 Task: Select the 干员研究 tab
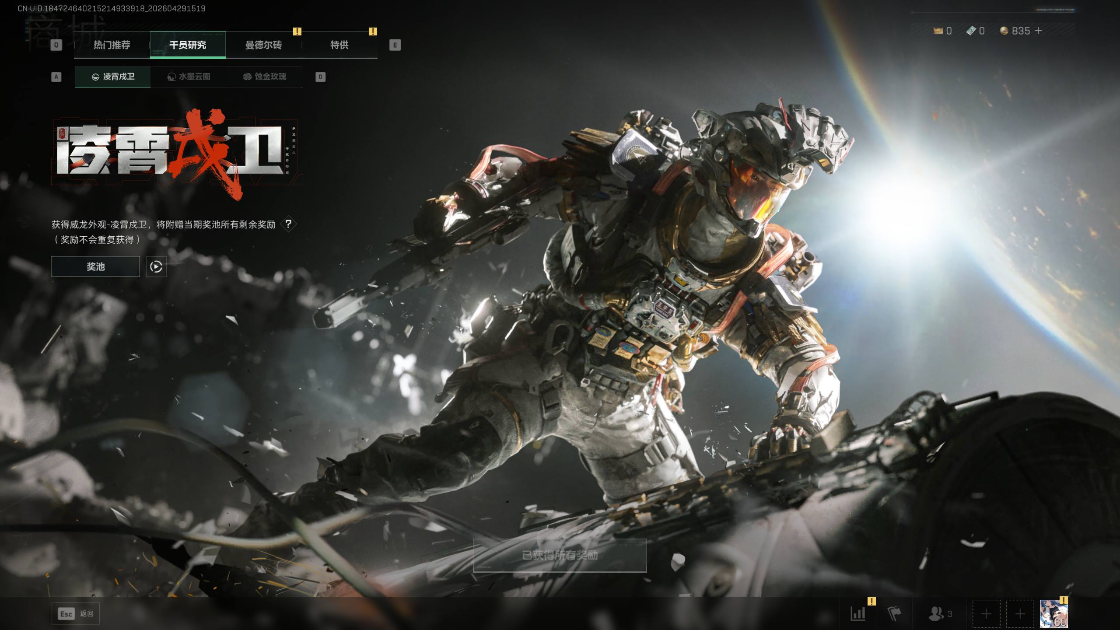click(188, 45)
